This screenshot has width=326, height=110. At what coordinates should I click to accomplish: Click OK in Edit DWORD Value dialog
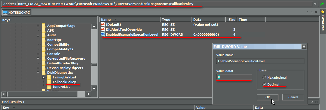pos(268,97)
